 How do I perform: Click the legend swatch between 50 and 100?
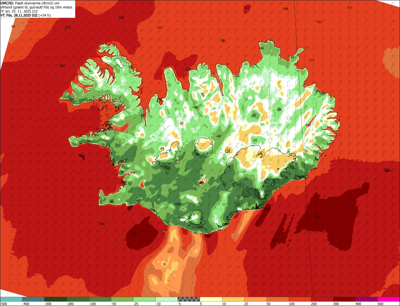click(x=277, y=299)
